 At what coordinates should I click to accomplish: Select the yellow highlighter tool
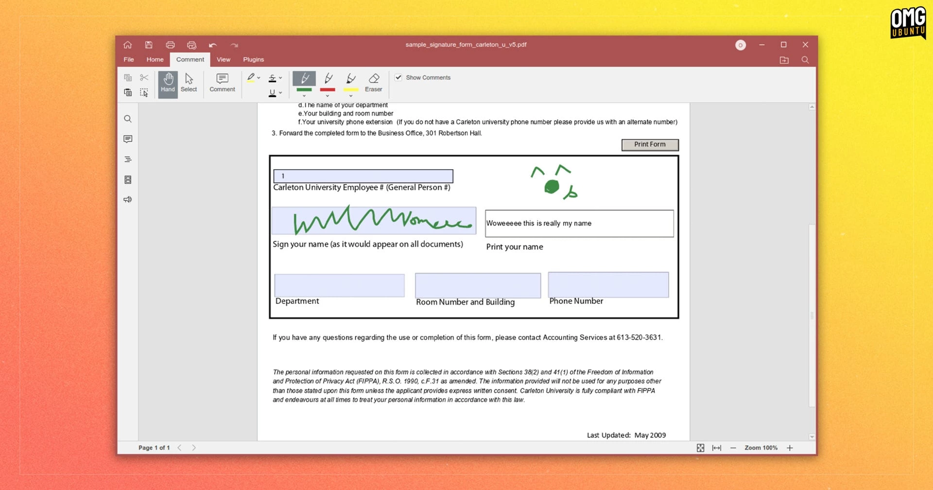pyautogui.click(x=251, y=77)
